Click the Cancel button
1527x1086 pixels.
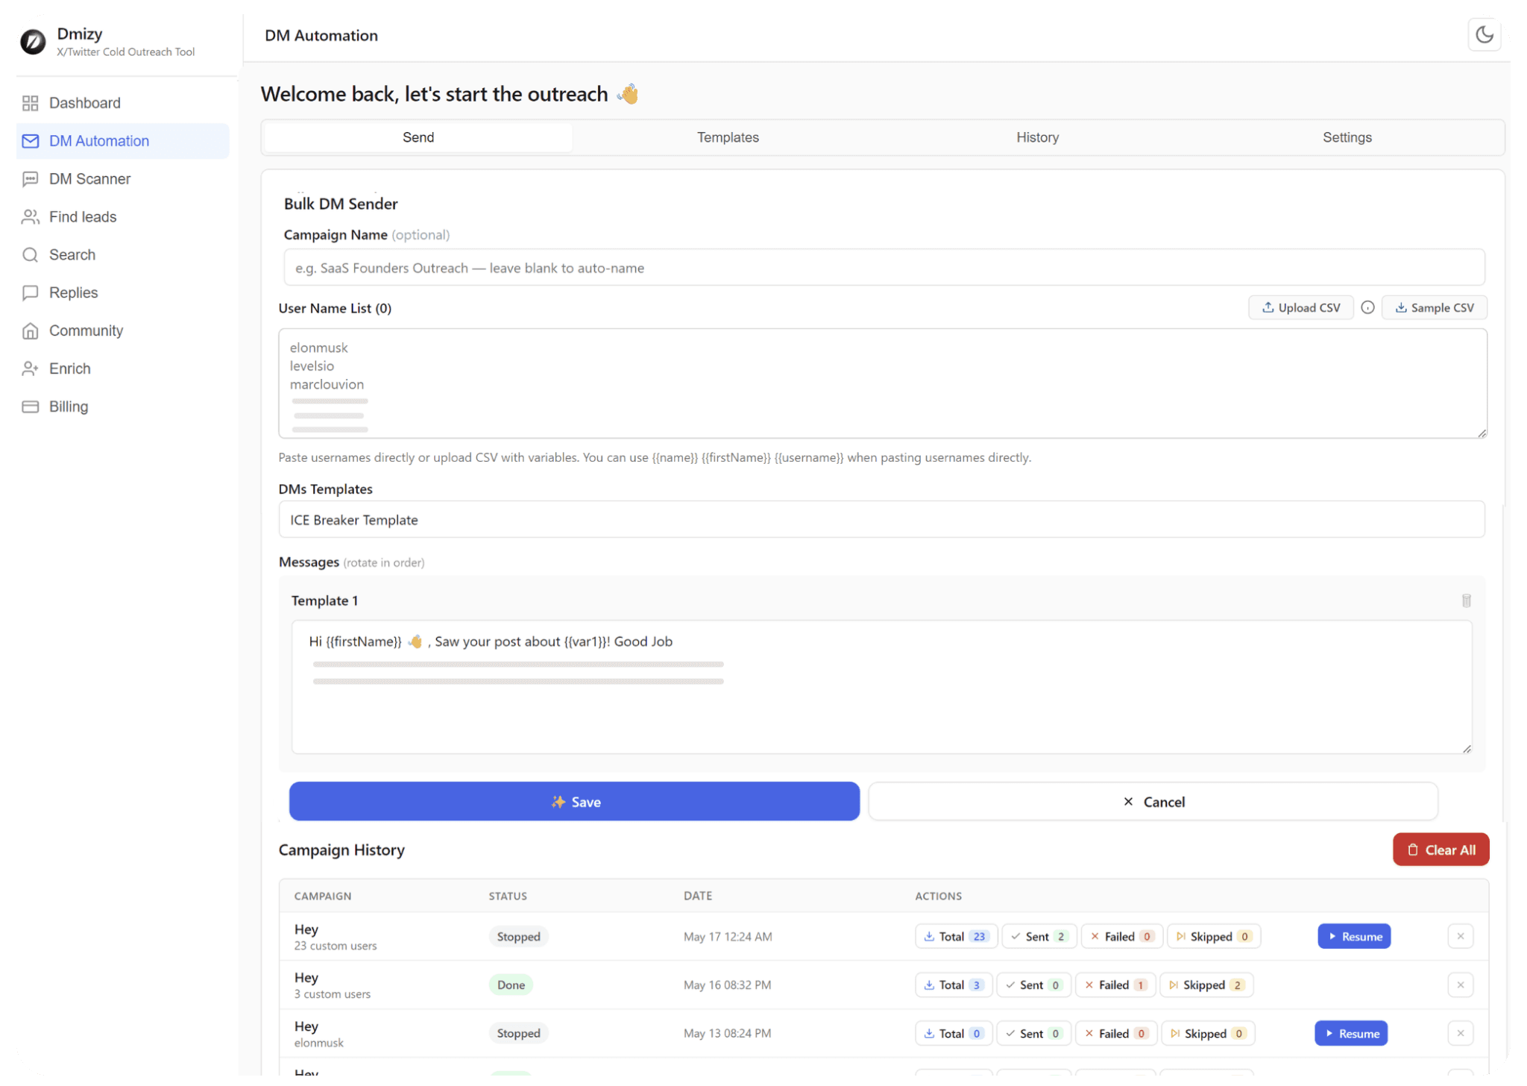point(1153,802)
